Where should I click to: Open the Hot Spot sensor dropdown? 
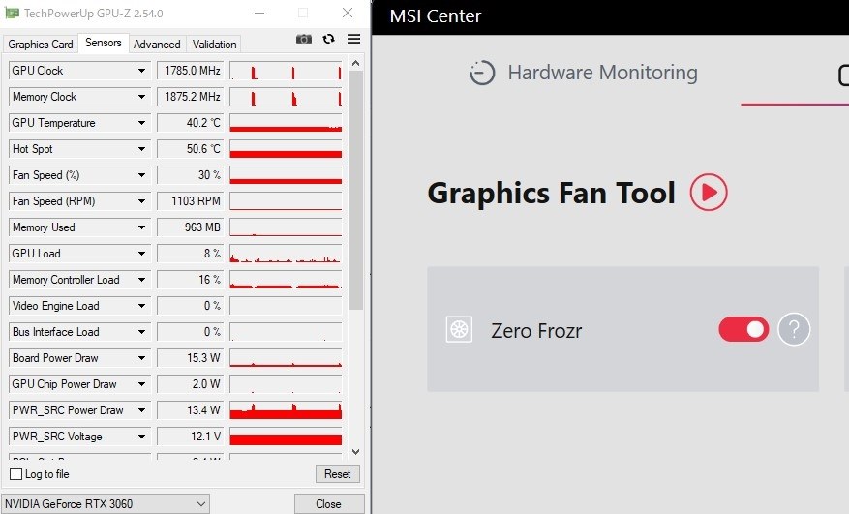click(x=141, y=149)
